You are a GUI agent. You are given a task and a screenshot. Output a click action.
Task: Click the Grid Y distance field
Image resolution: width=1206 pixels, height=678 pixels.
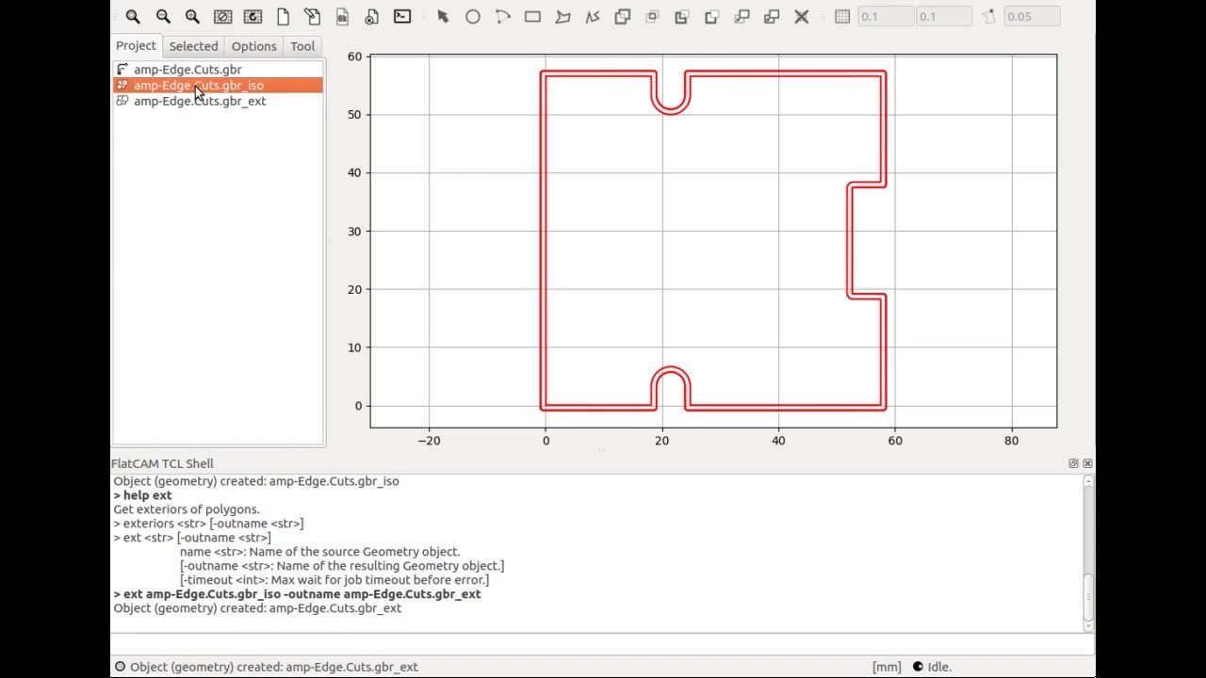(944, 16)
